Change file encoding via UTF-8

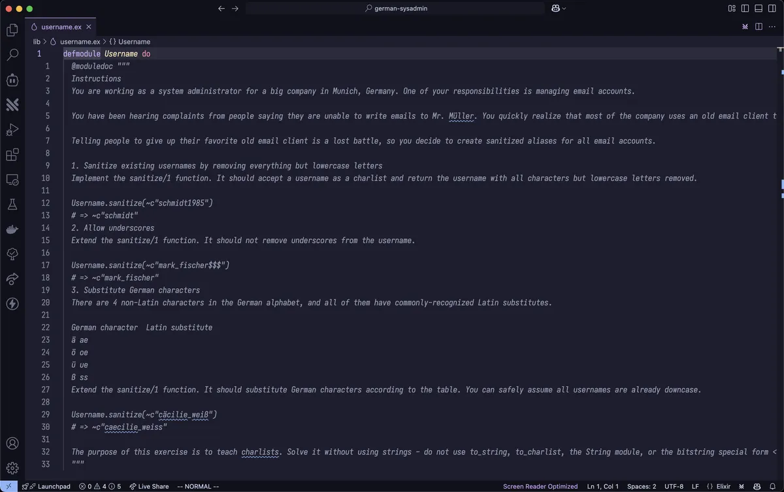coord(674,486)
